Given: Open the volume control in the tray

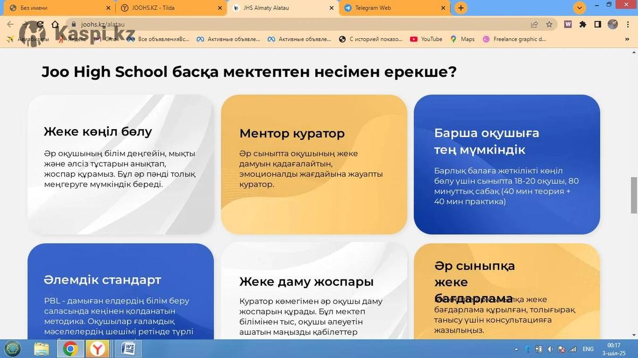Looking at the screenshot, I should (x=550, y=349).
